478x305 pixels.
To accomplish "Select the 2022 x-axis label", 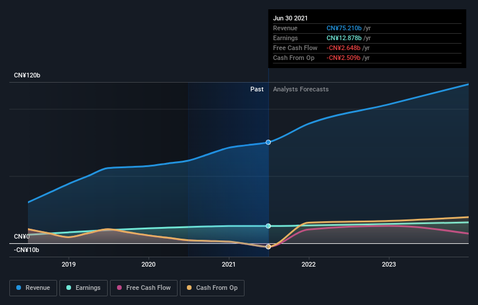I will 309,264.
